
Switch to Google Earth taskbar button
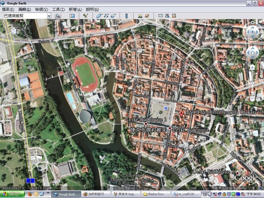[x=66, y=194]
